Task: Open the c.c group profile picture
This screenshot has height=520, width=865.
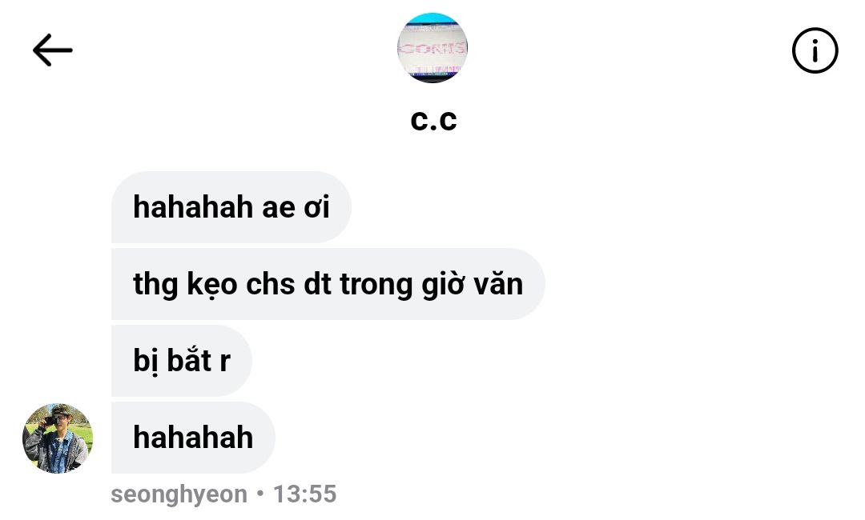Action: click(432, 48)
